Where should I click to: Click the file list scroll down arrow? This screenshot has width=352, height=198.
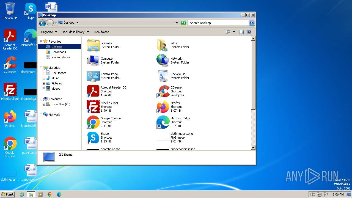pos(253,148)
